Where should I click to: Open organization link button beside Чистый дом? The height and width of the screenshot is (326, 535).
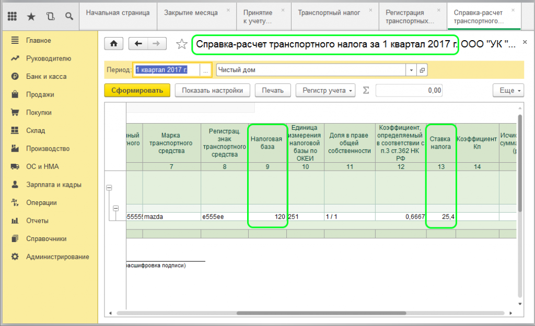pos(422,70)
